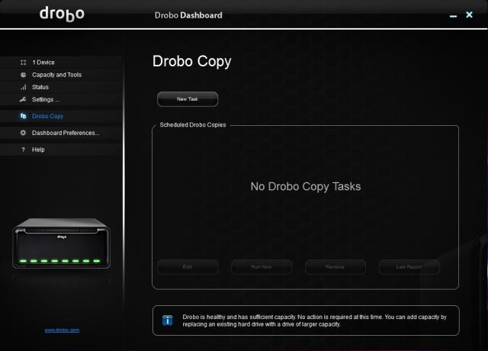Click the Settings wrench icon
Screen dimensions: 488x351
(23, 99)
